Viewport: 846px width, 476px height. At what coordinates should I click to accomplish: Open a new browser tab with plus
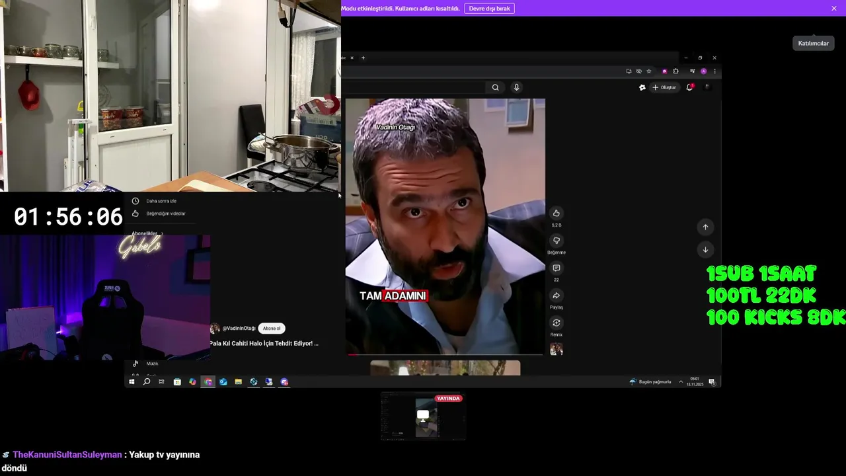(363, 58)
